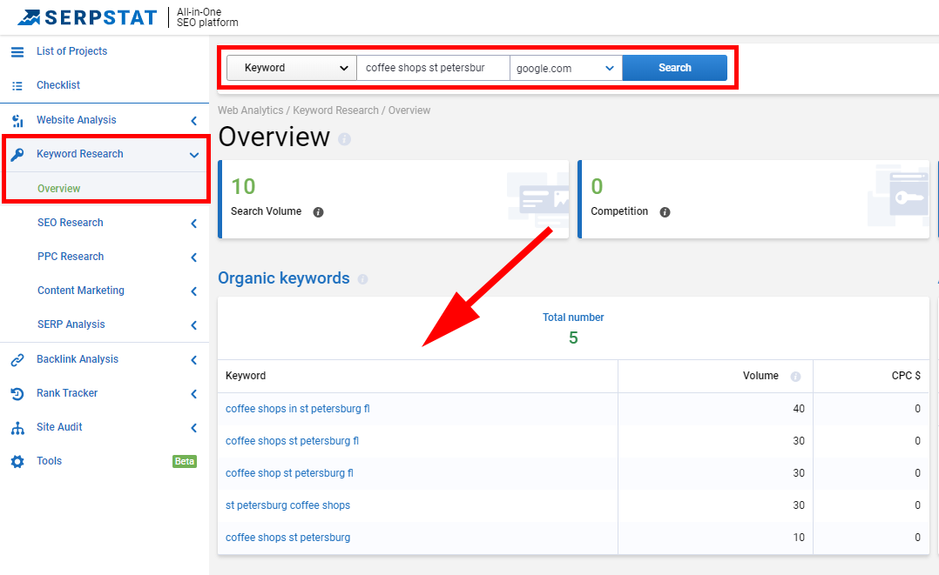Click info icon next to Organic keywords
Image resolution: width=939 pixels, height=575 pixels.
tap(362, 279)
